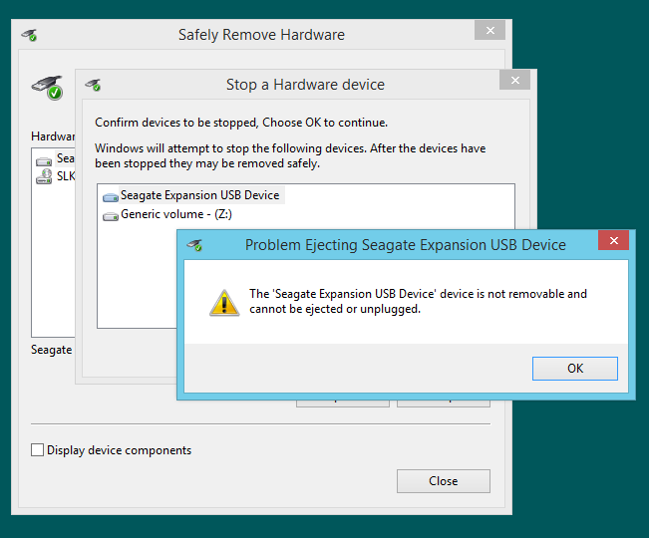Viewport: 649px width, 538px height.
Task: Click the drive icon next to Sea... entry
Action: pos(44,161)
